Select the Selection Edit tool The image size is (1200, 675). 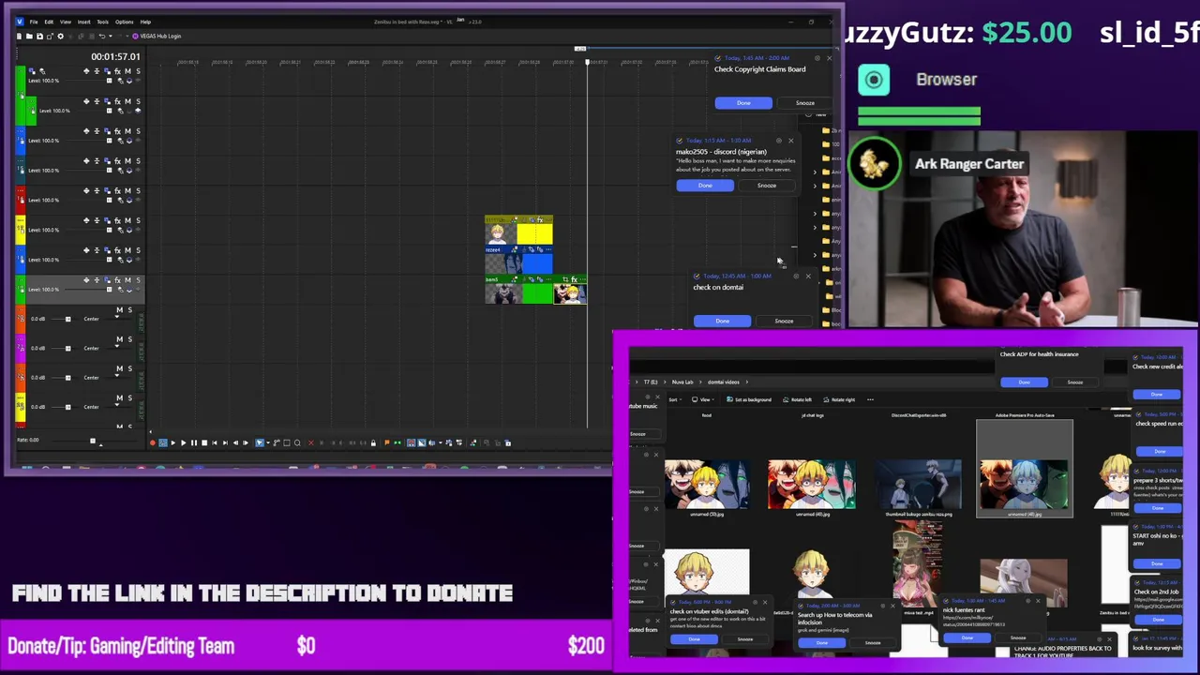pyautogui.click(x=287, y=442)
